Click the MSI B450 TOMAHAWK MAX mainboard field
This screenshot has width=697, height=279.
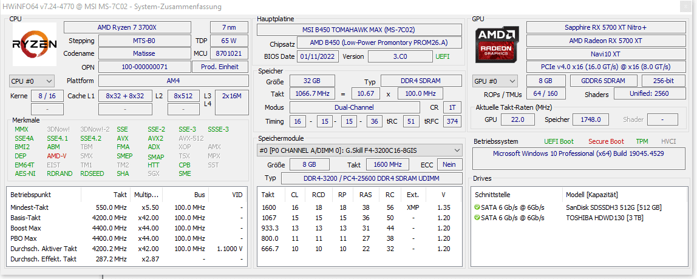point(359,30)
